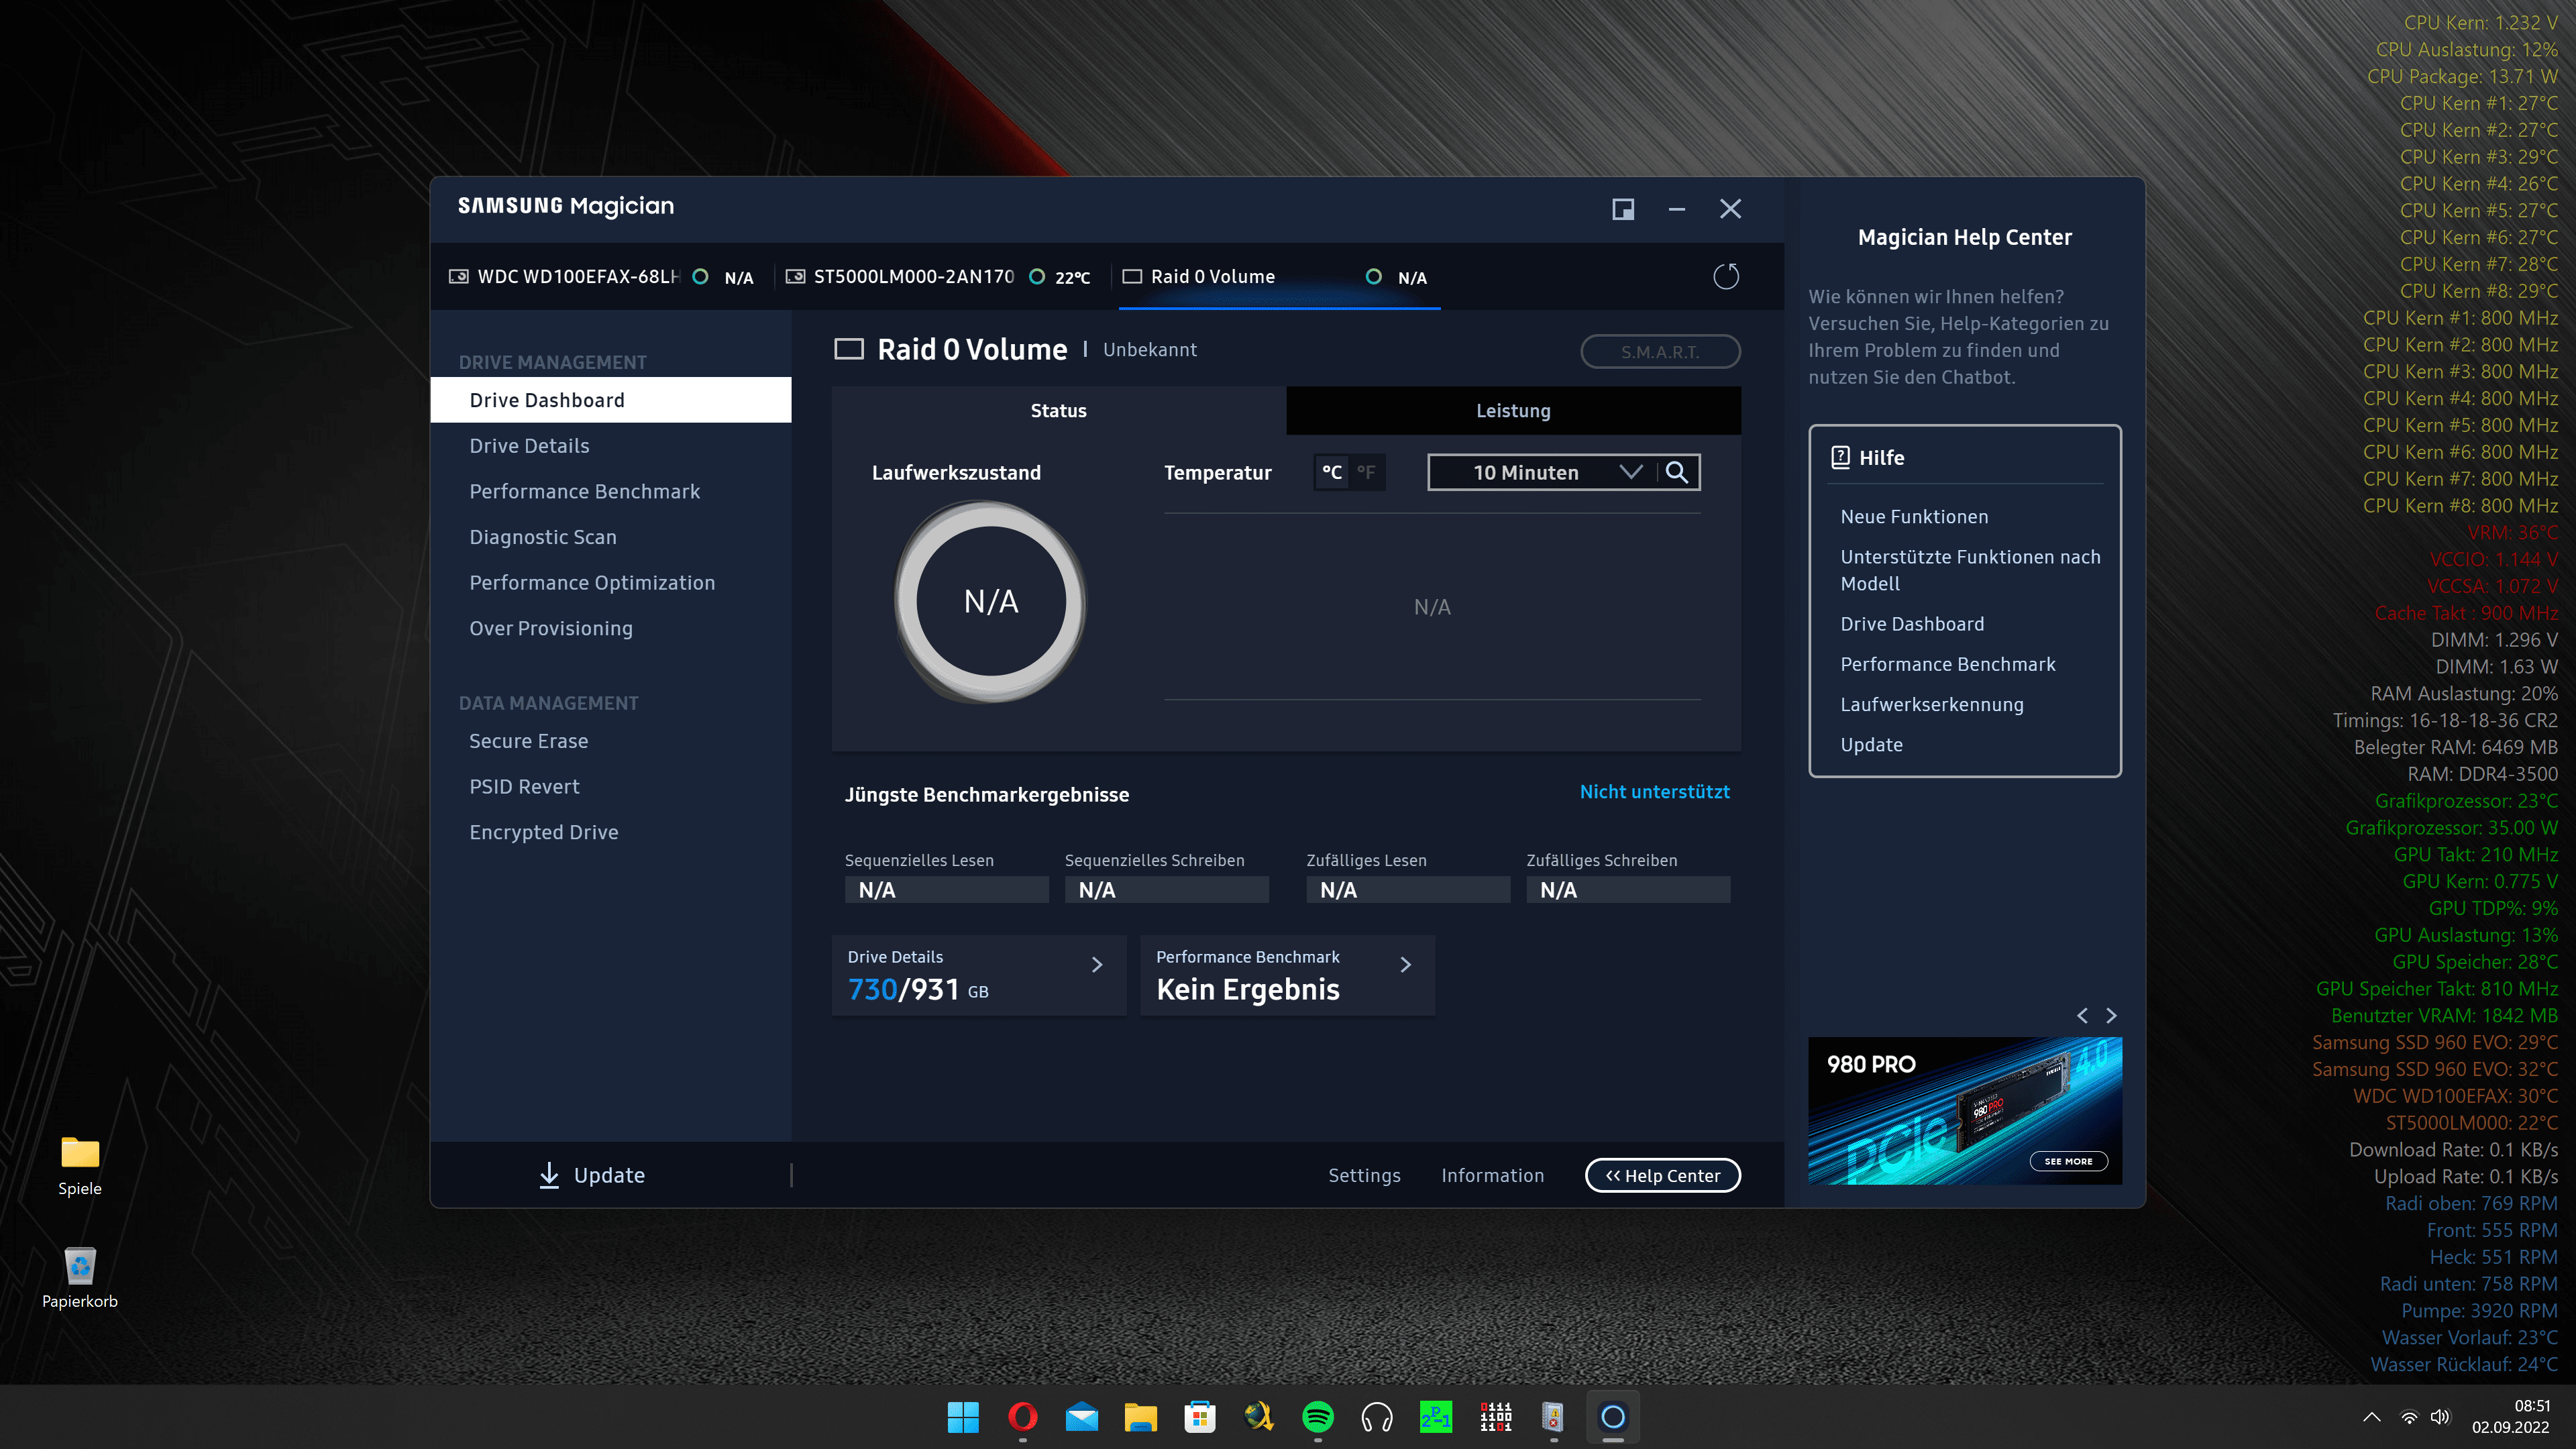Open Mail app from taskbar
The width and height of the screenshot is (2576, 1449).
point(1081,1417)
